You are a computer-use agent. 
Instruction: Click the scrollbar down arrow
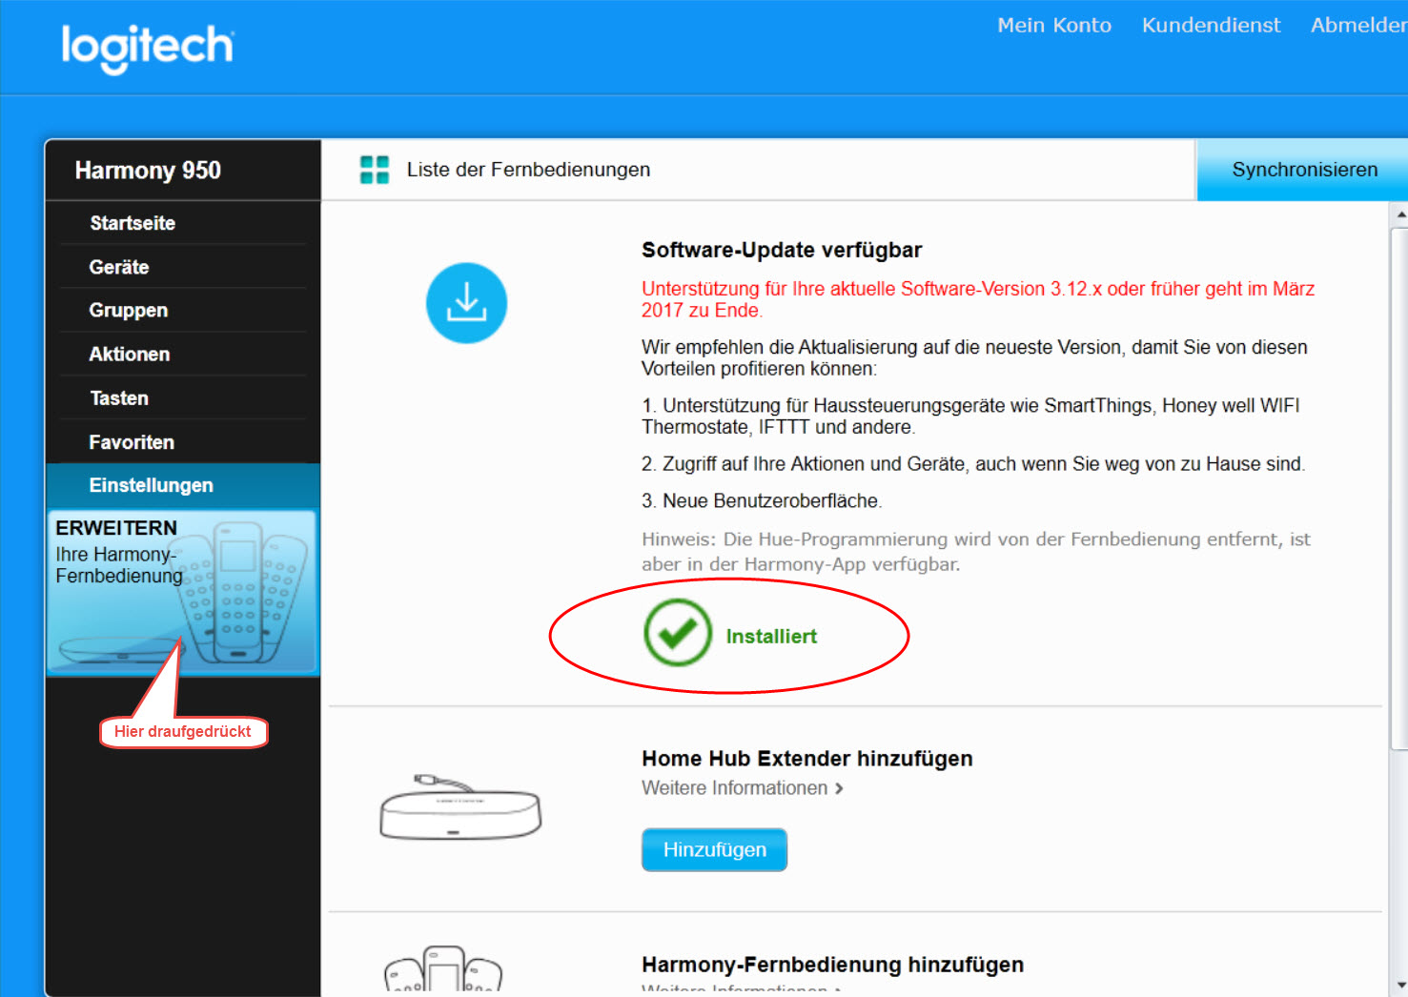1400,985
